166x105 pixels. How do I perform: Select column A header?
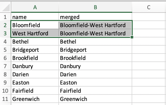point(35,7)
